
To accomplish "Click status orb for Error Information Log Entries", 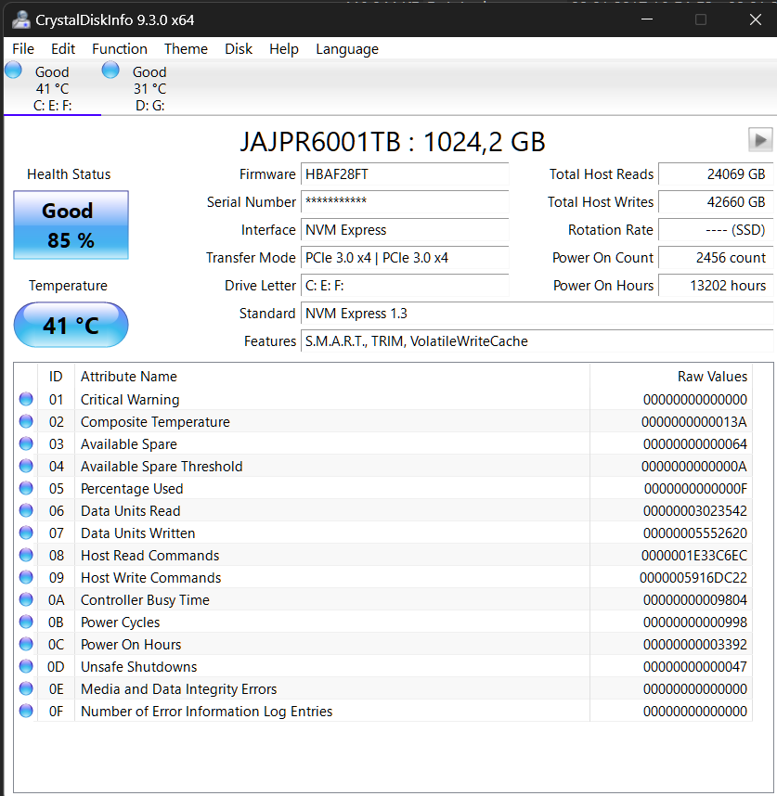I will (26, 712).
